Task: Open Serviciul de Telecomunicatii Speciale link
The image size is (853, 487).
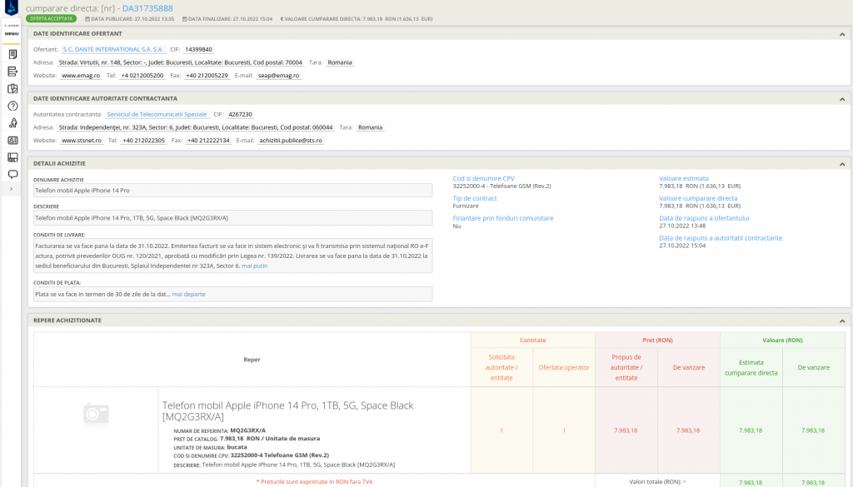Action: 157,114
